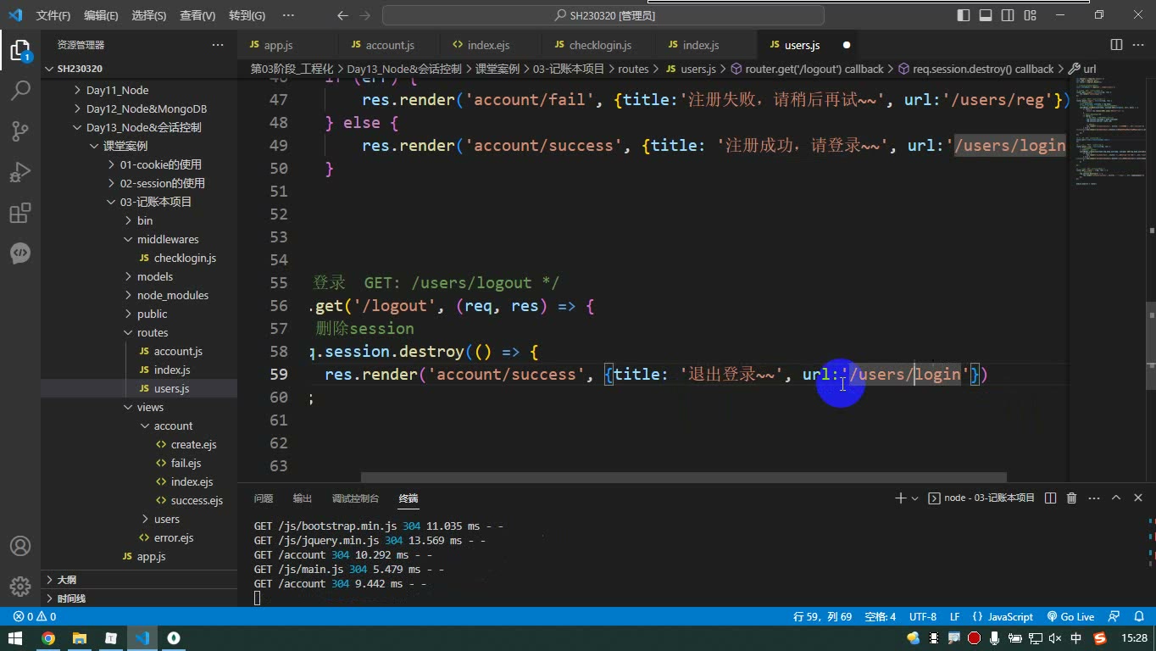Click Go Live in the status bar
Screen dimensions: 1156x651
tap(1070, 617)
